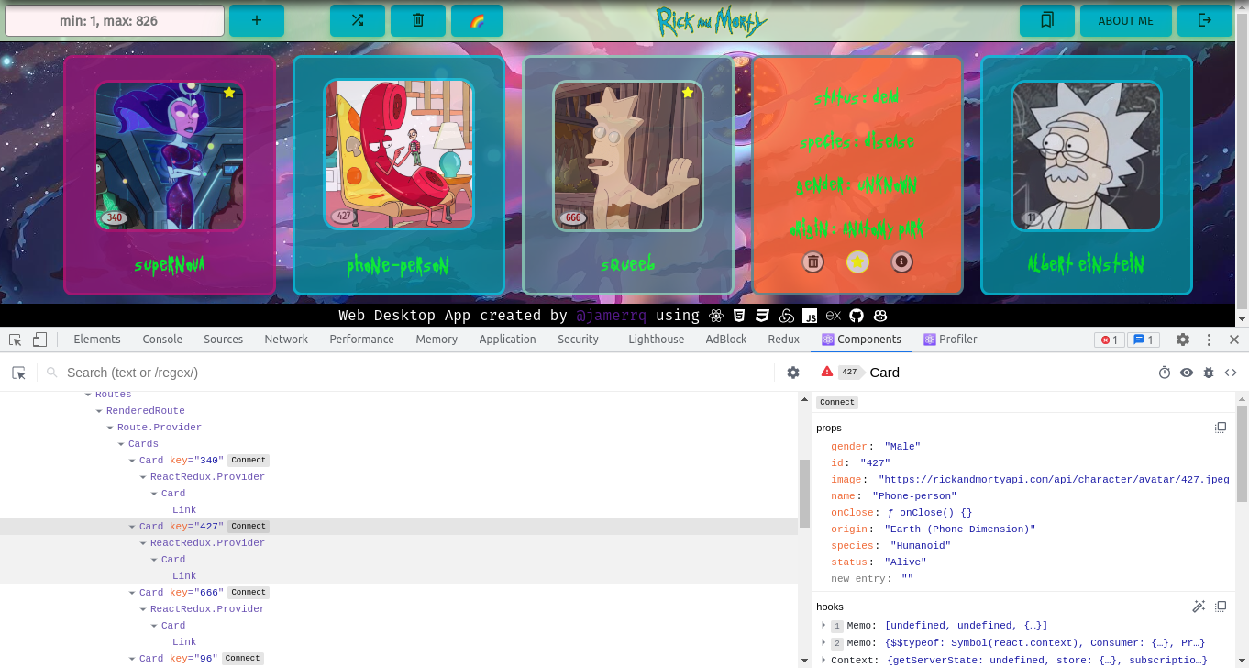Delete the flipped card via its trash icon
The width and height of the screenshot is (1249, 668).
click(812, 262)
